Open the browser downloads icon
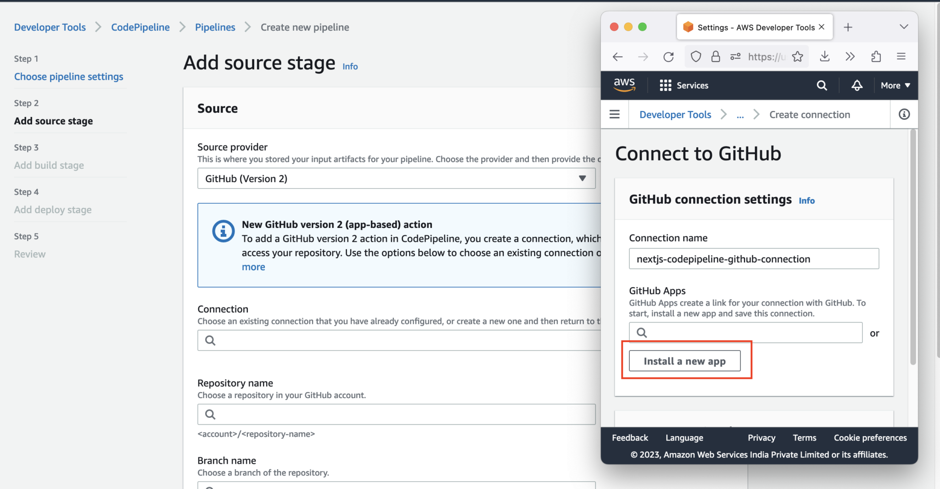Image resolution: width=940 pixels, height=489 pixels. pyautogui.click(x=825, y=57)
